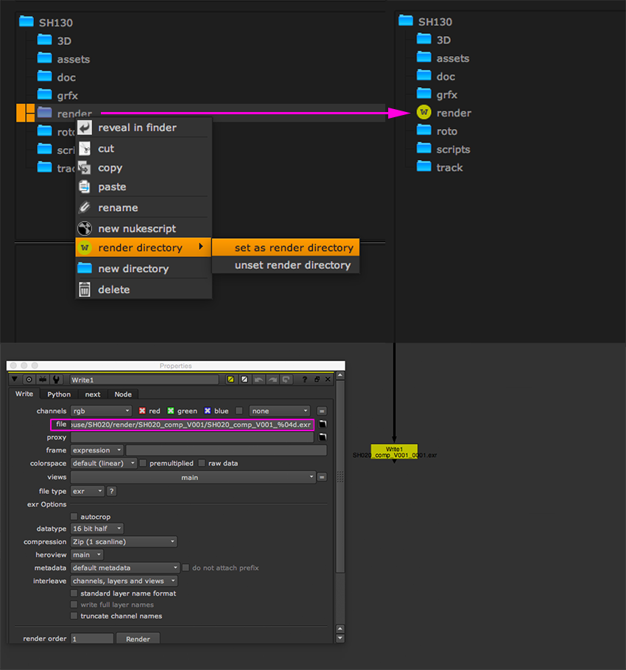Click the proxy file browse icon
Viewport: 626px width, 670px height.
click(x=322, y=437)
